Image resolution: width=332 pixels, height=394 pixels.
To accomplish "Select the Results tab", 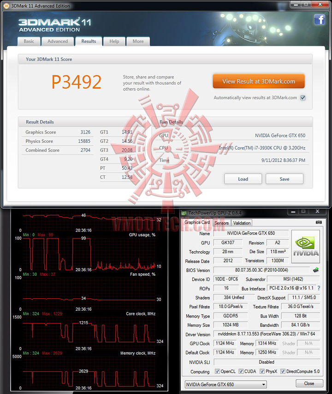I will tap(89, 41).
